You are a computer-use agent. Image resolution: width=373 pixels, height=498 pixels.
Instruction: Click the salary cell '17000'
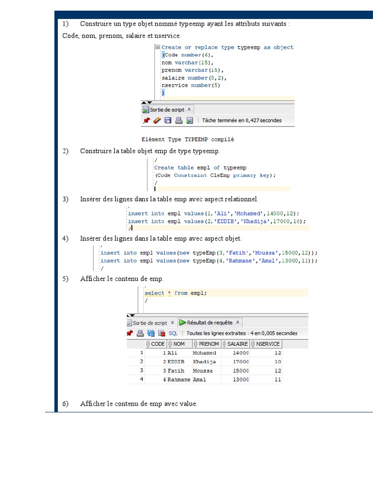click(x=236, y=362)
